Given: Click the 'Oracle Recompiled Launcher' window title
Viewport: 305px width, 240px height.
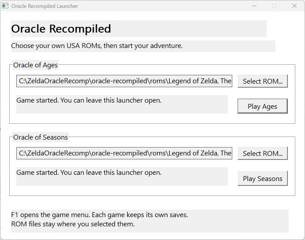Looking at the screenshot, I should coord(45,6).
